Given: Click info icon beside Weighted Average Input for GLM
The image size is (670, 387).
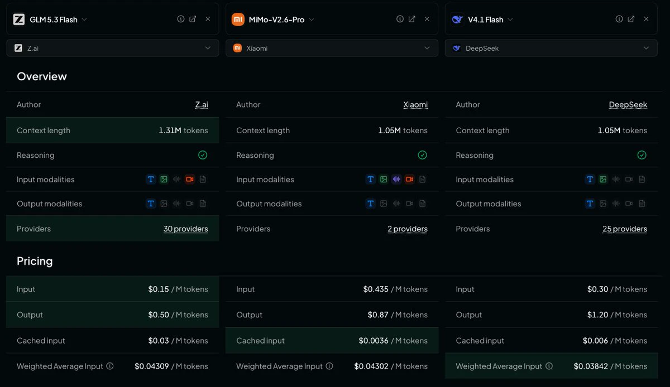Looking at the screenshot, I should click(110, 366).
